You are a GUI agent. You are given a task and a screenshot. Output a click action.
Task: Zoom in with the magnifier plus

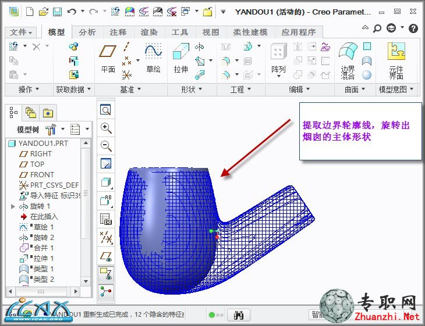pos(106,128)
